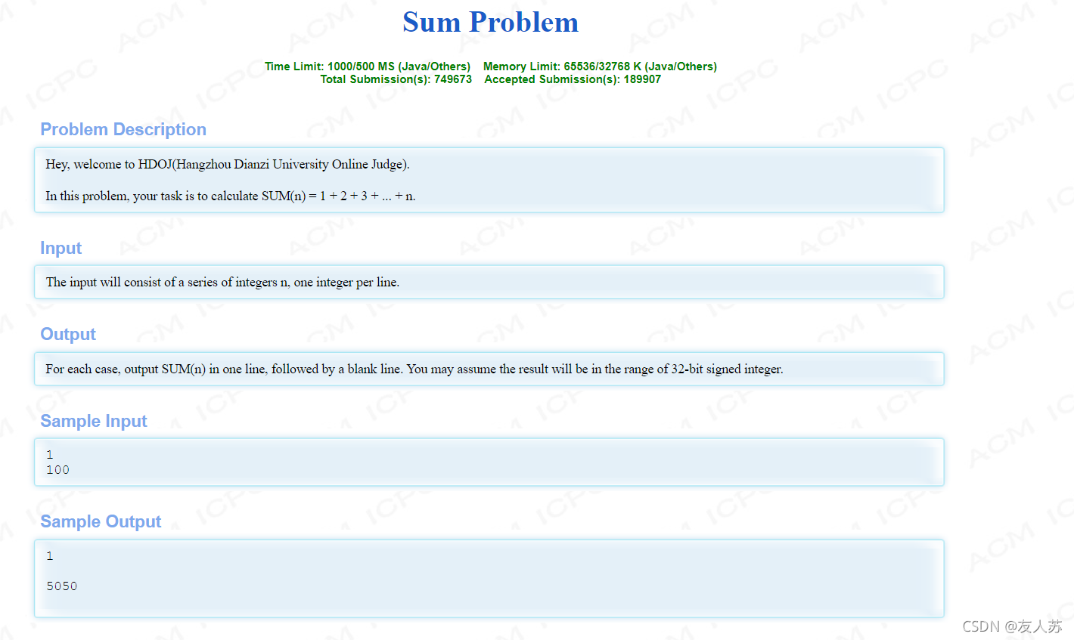Select the Time Limit 1000/500 MS text
The image size is (1074, 640).
368,66
